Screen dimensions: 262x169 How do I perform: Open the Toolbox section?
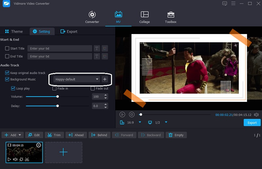(171, 17)
